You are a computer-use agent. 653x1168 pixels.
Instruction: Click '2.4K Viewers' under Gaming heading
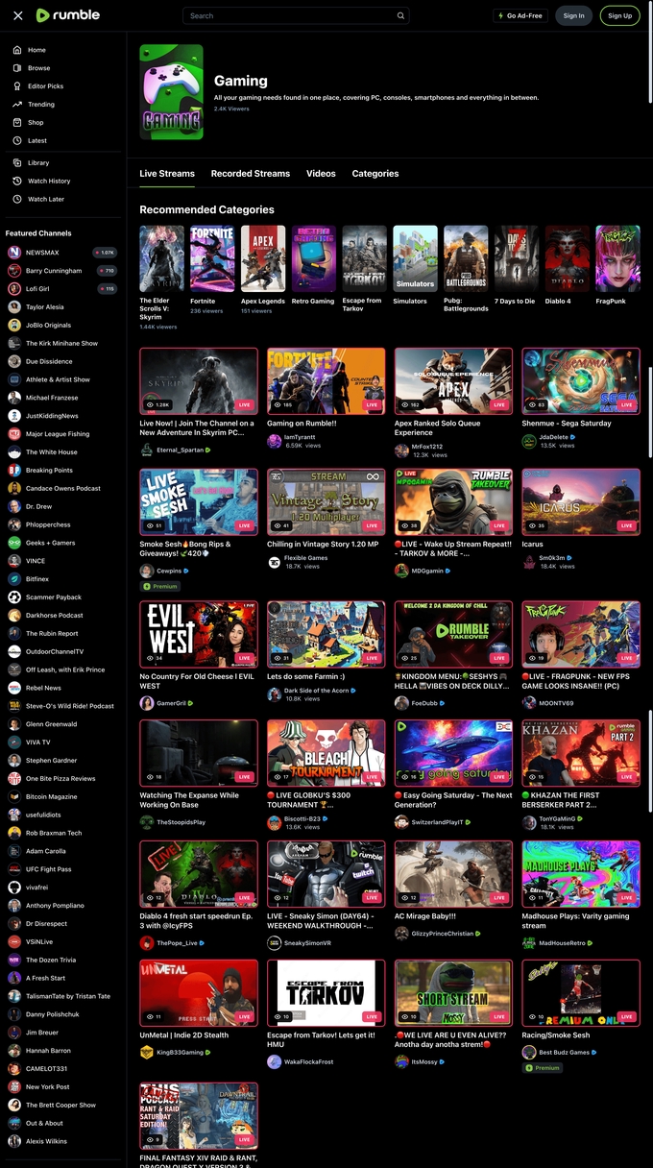tap(231, 109)
